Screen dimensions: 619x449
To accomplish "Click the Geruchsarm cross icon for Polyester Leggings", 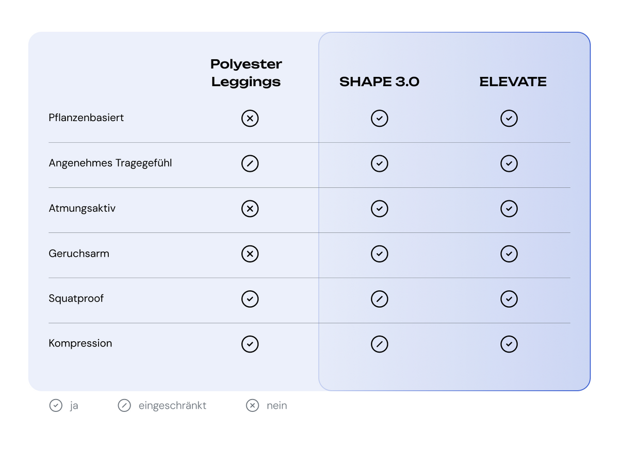I will coord(250,254).
